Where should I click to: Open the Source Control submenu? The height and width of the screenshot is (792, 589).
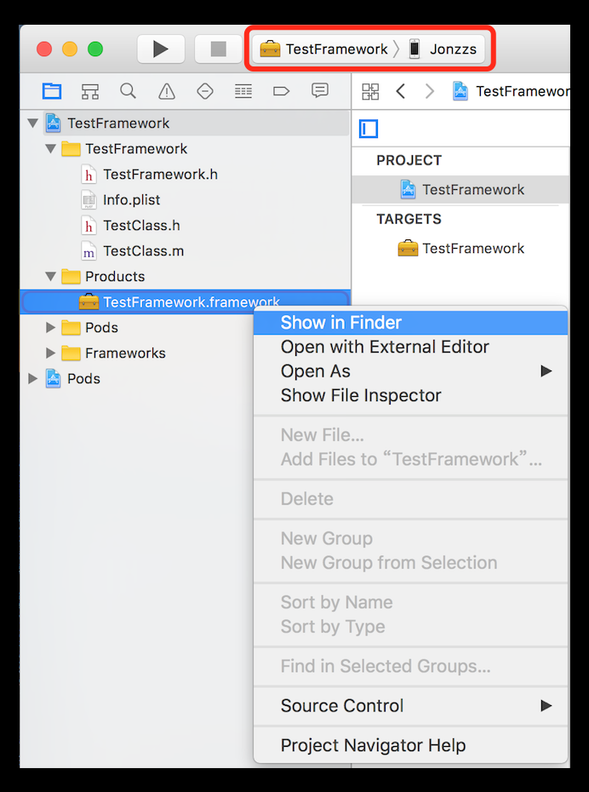click(x=342, y=706)
